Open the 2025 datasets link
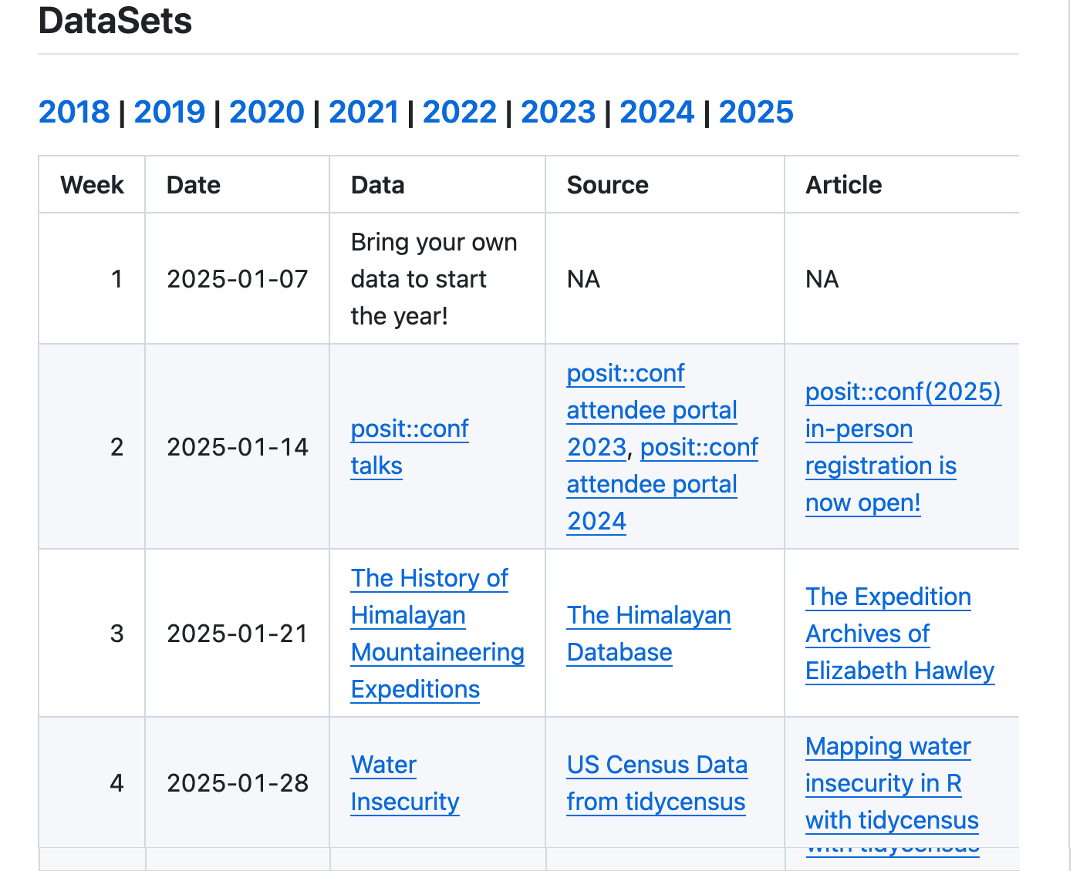 click(x=756, y=113)
